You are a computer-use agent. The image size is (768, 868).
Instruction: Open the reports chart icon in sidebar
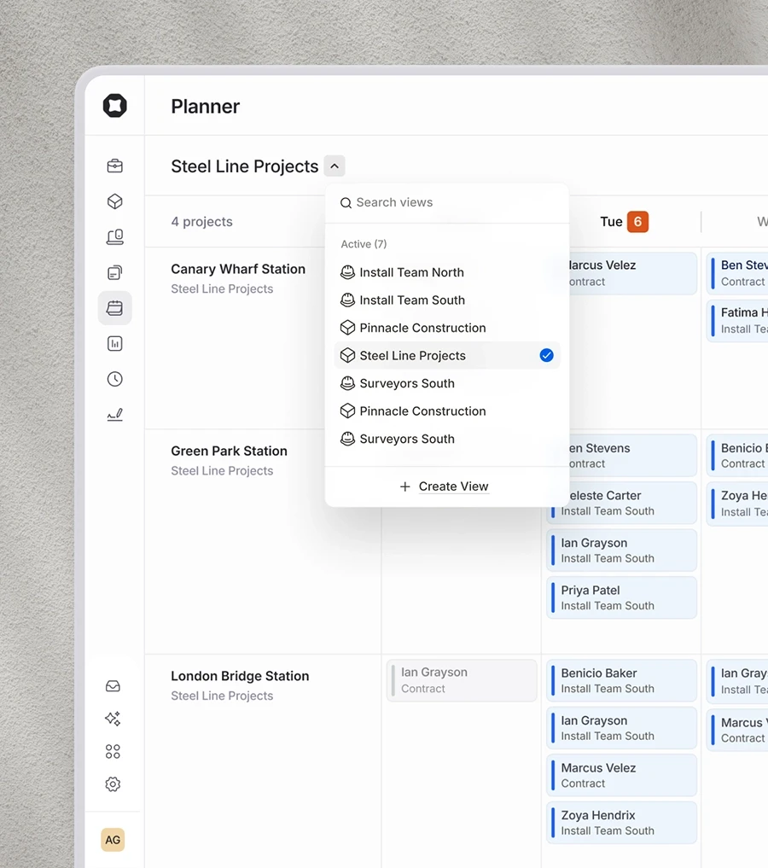point(115,344)
